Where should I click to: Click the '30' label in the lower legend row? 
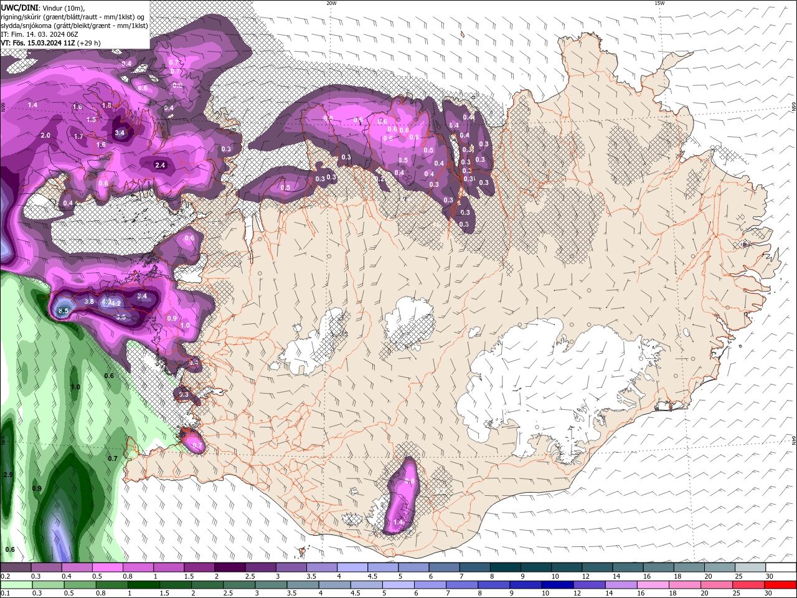click(770, 593)
